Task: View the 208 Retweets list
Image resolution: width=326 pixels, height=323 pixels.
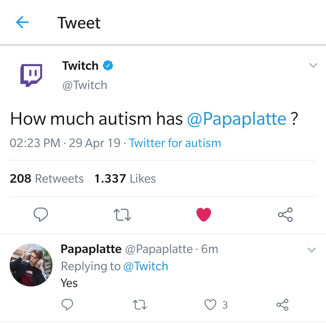Action: (46, 178)
